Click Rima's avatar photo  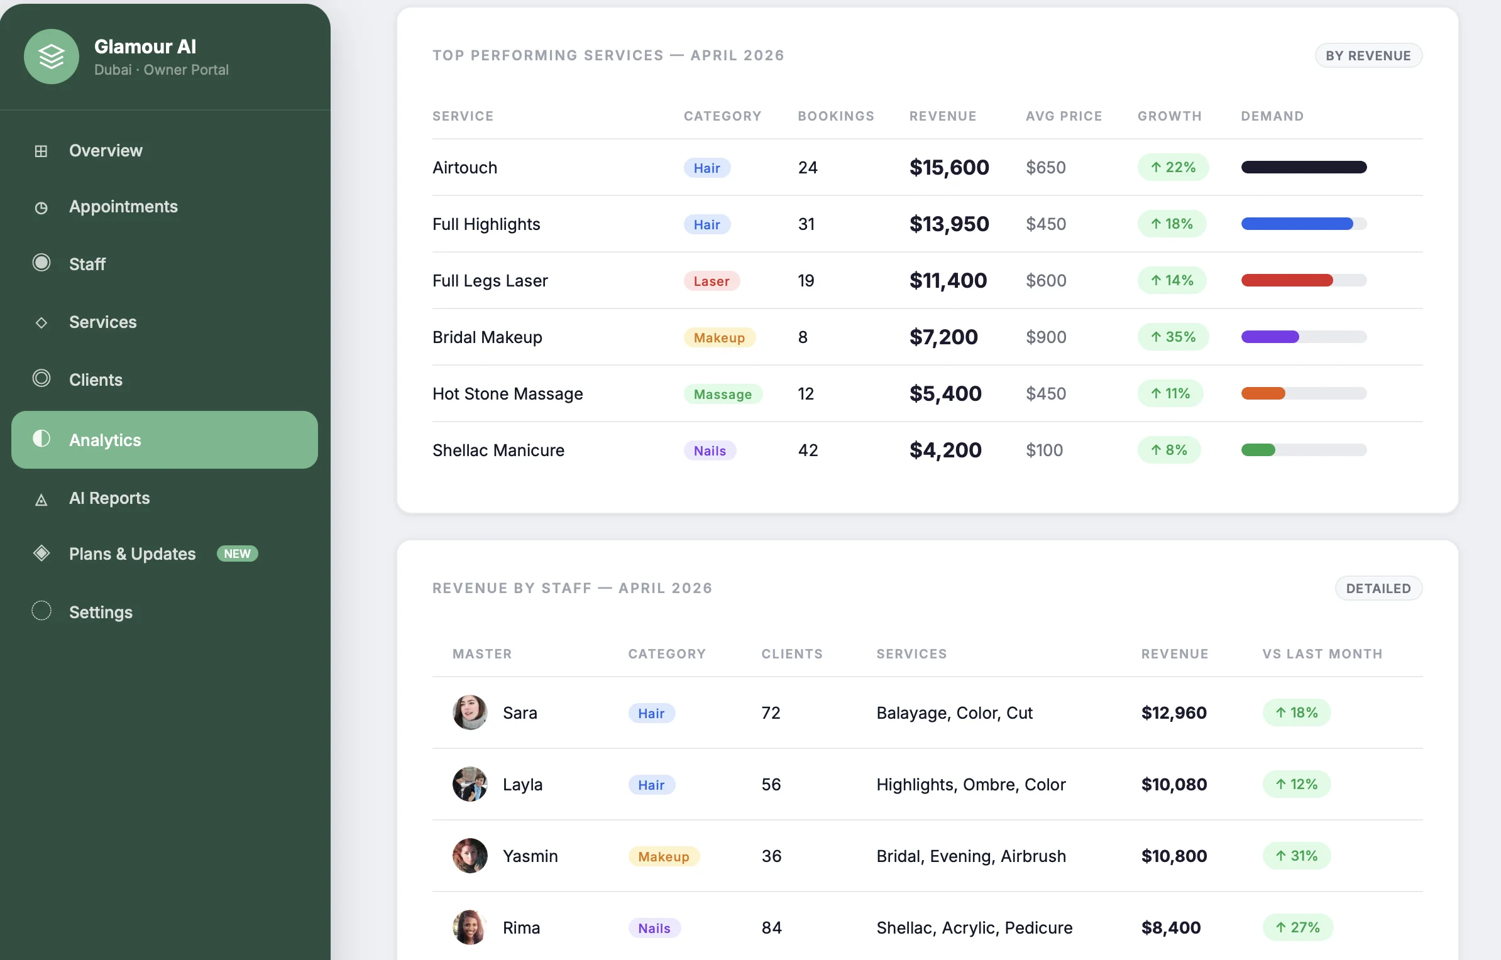pos(470,927)
